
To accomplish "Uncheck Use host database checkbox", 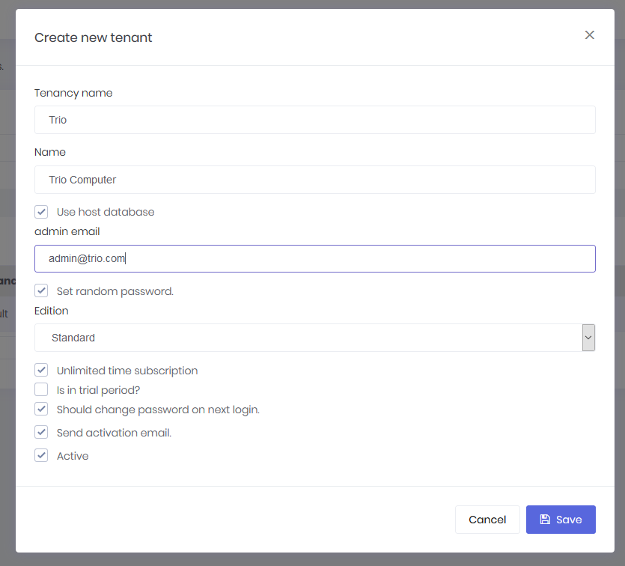I will click(x=41, y=212).
